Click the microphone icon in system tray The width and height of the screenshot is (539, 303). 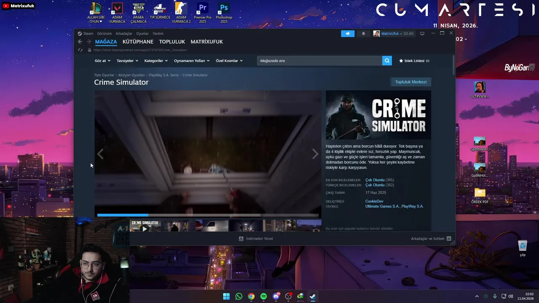click(x=495, y=296)
